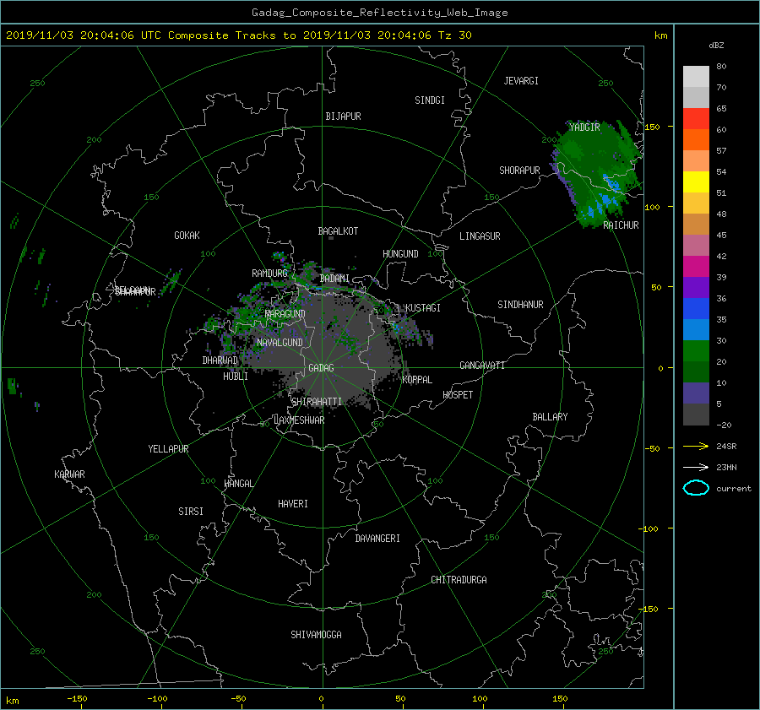Click the HAVERI city label
This screenshot has height=710, width=760.
click(x=293, y=504)
